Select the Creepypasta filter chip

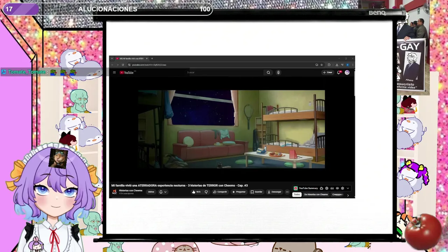click(337, 195)
